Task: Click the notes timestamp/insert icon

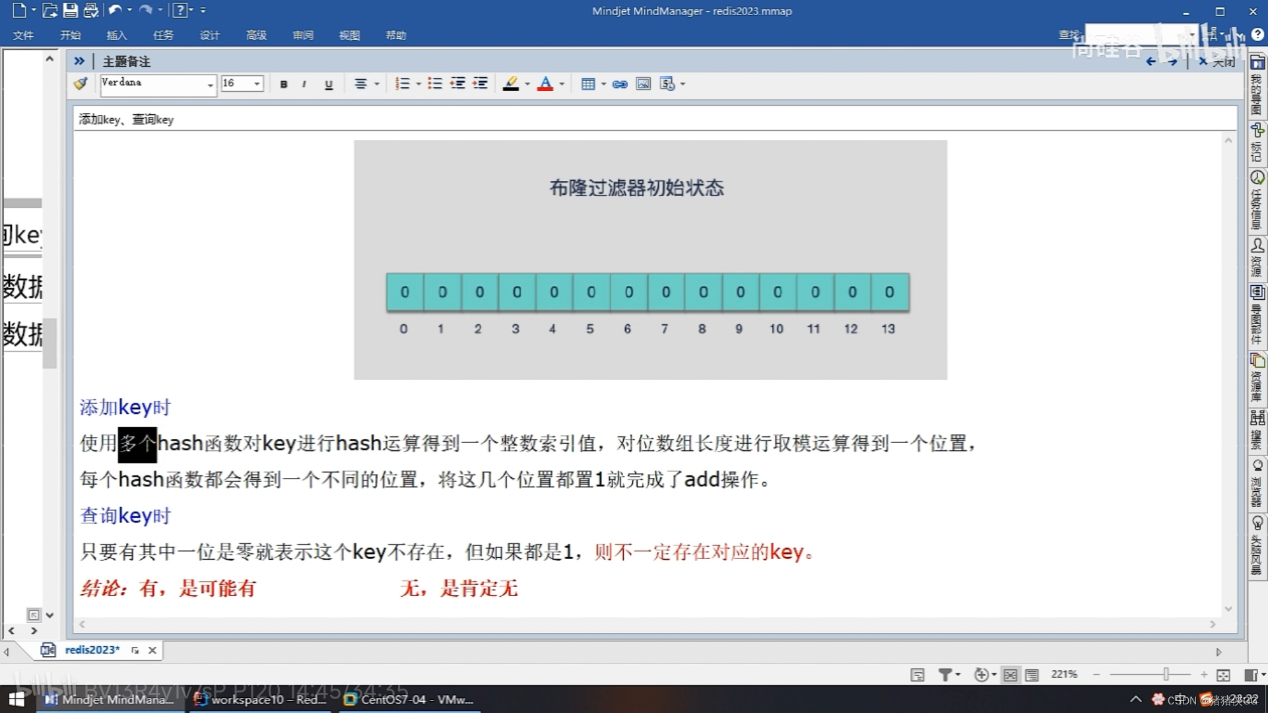Action: click(667, 84)
